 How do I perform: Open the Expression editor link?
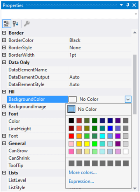point(81,182)
